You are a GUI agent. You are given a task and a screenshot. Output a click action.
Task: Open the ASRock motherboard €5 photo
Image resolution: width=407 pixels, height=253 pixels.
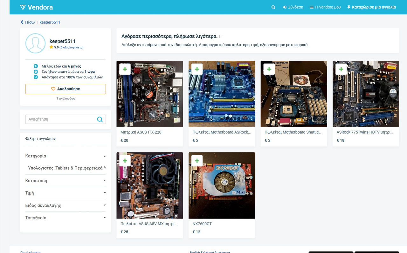(222, 94)
